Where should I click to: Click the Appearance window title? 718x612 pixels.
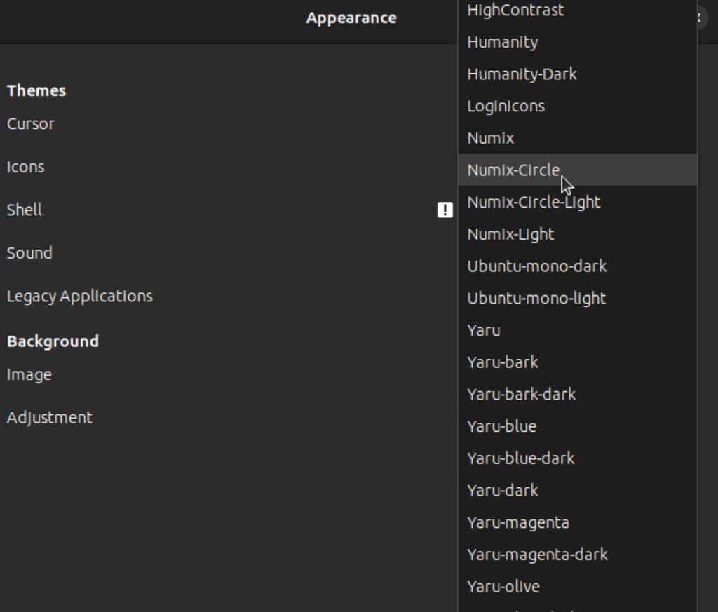[x=351, y=18]
